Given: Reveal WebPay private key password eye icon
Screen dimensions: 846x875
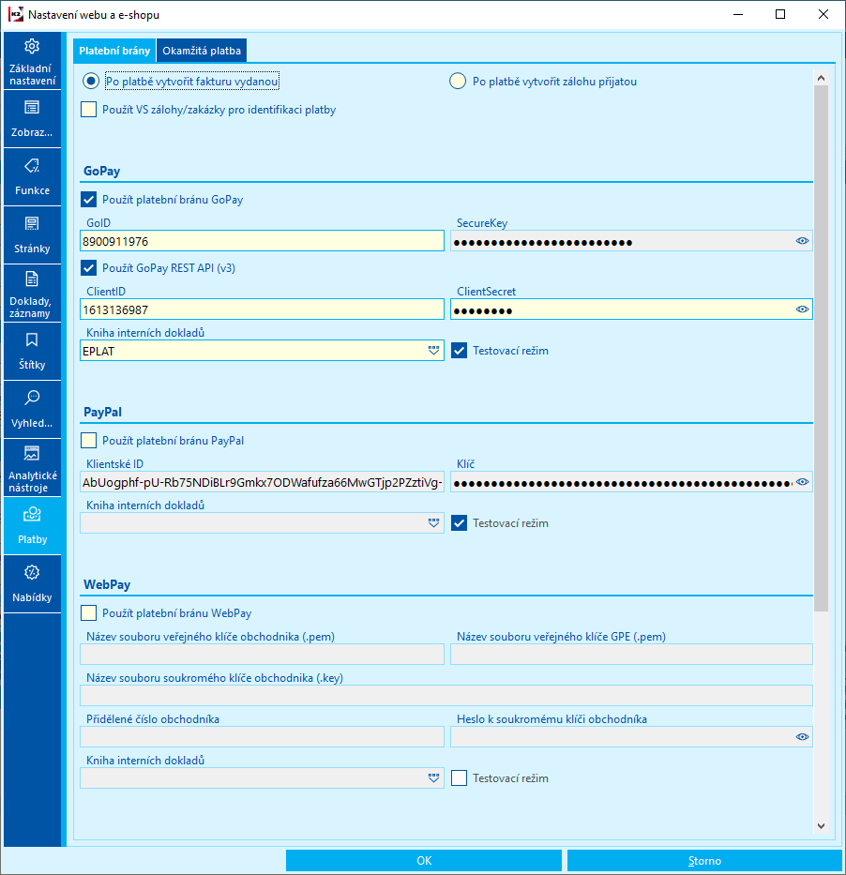Looking at the screenshot, I should tap(802, 736).
